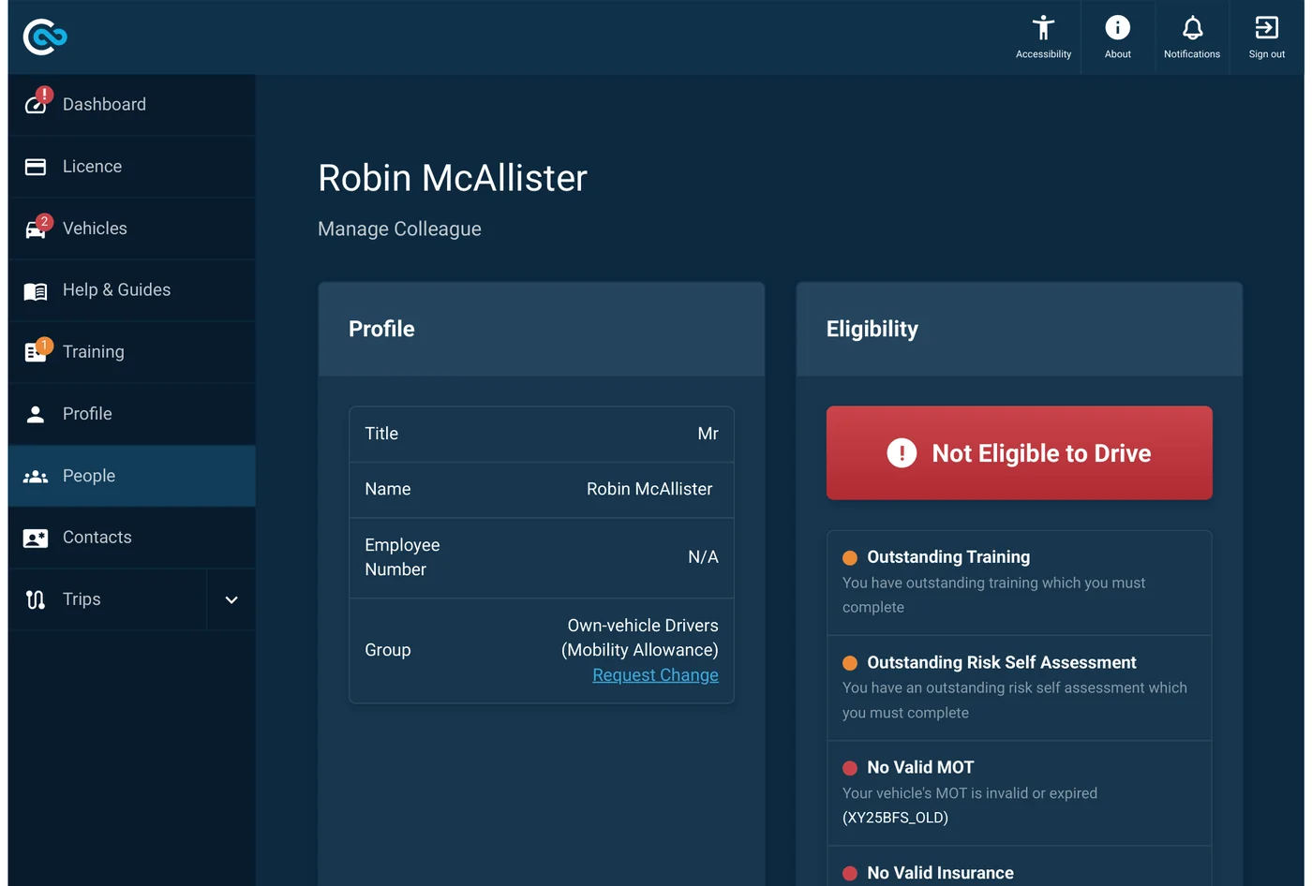Viewport: 1312px width, 886px height.
Task: Click the Robin McAllister page heading
Action: point(453,178)
